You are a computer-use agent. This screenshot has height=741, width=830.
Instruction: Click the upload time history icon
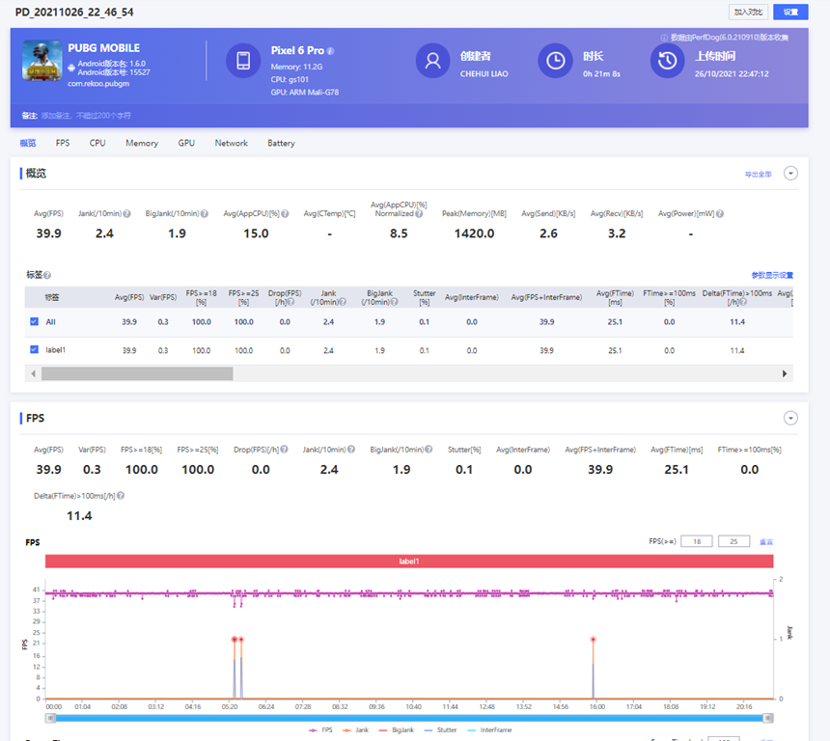point(667,61)
